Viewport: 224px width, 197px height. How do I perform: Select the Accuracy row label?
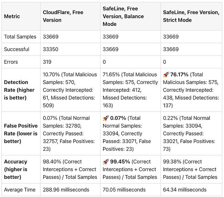[x=21, y=169]
